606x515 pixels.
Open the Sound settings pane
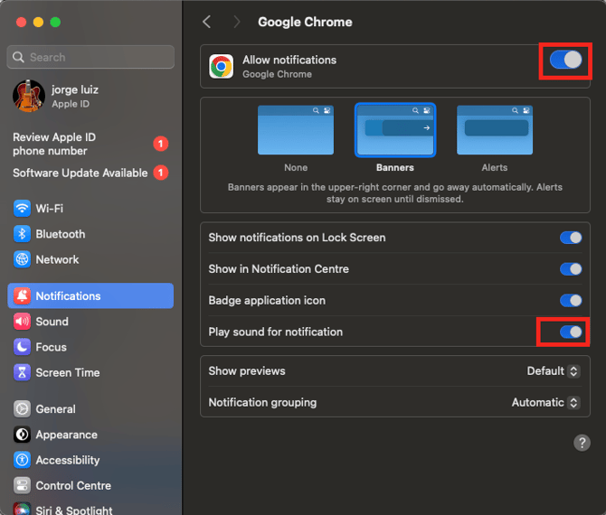90,322
